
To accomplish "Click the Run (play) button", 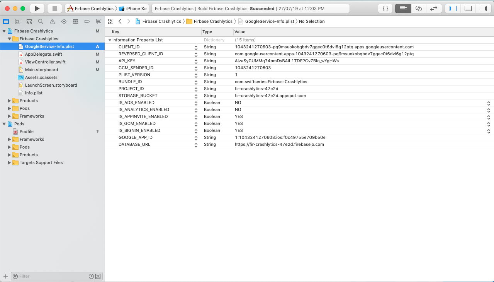I will point(37,9).
